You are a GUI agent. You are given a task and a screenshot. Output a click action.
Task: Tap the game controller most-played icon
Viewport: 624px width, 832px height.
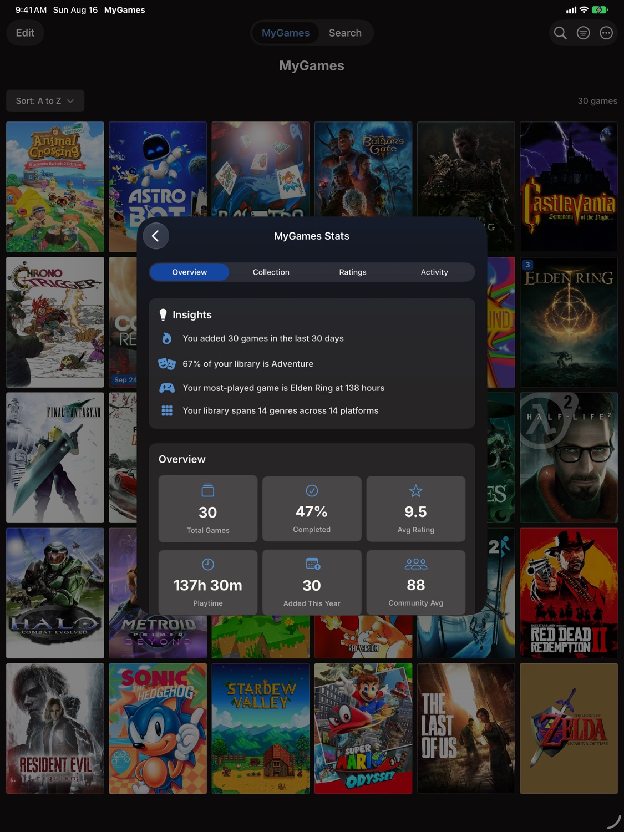point(167,388)
